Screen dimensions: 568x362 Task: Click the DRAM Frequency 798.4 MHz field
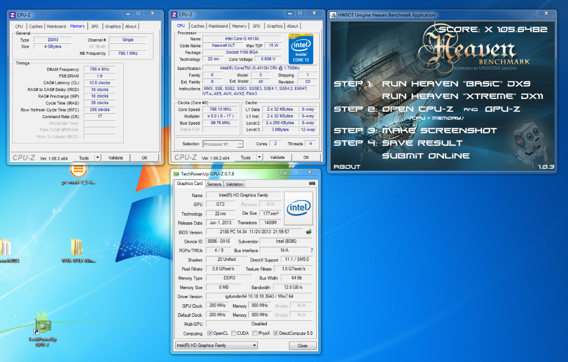point(100,69)
